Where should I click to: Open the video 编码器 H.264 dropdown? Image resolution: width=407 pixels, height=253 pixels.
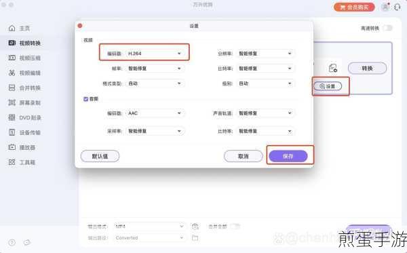pos(155,54)
